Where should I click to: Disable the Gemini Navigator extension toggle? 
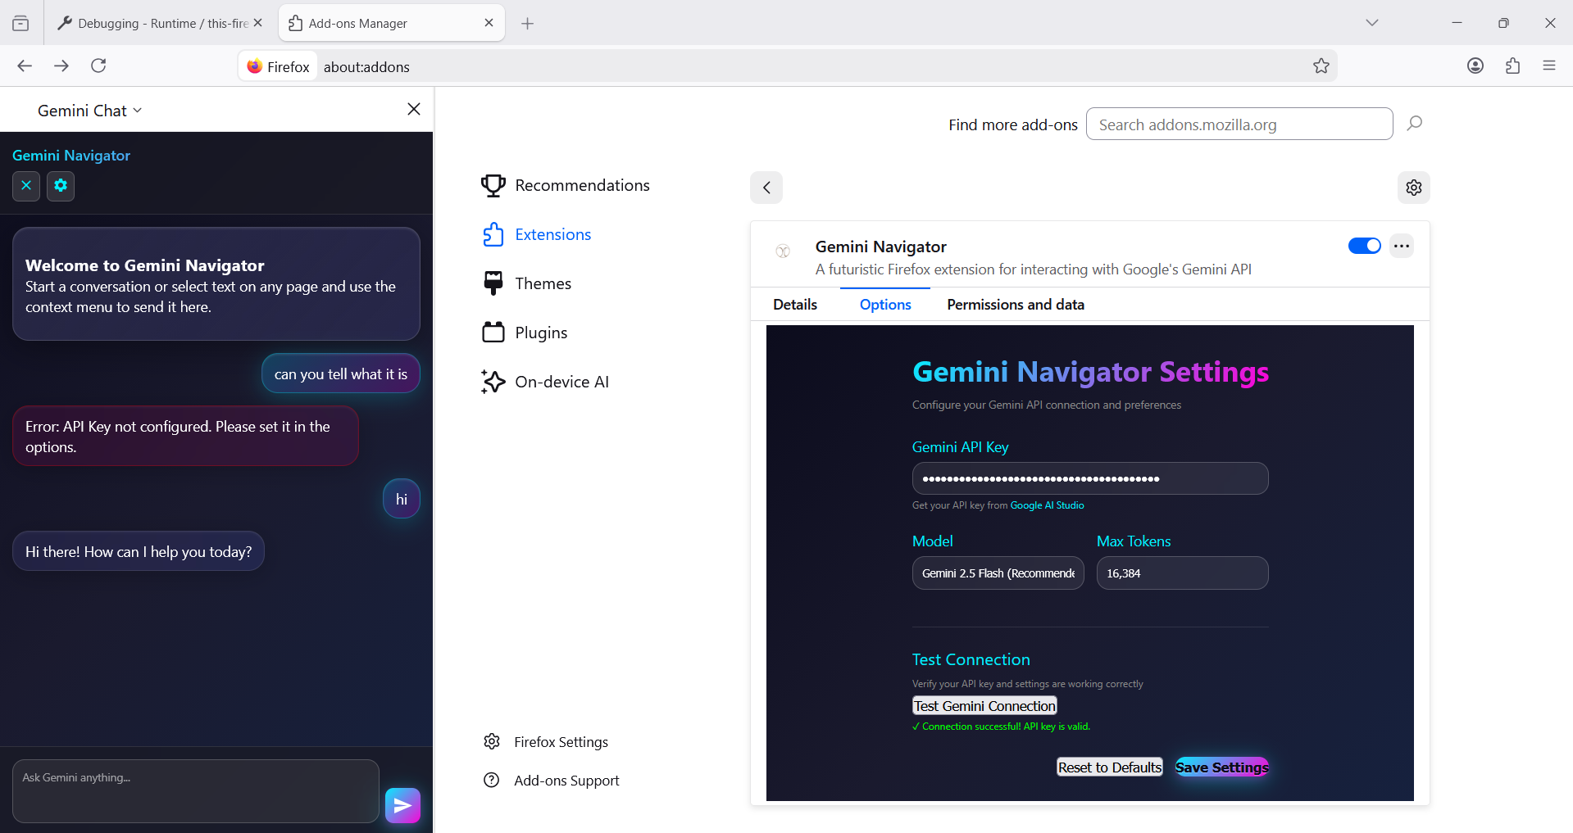(x=1365, y=246)
